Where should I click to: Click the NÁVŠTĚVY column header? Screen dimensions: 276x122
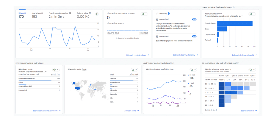tap(56, 75)
